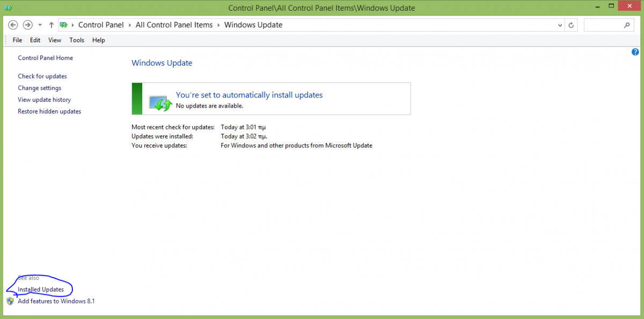Expand the arrow after All Control Panel Items

(218, 25)
